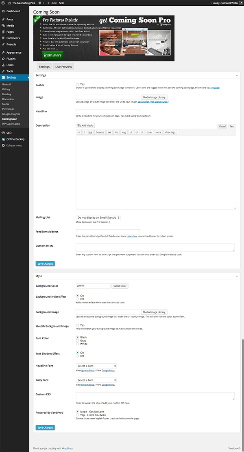Click Settings in the sidebar
This screenshot has width=244, height=452.
(14, 77)
